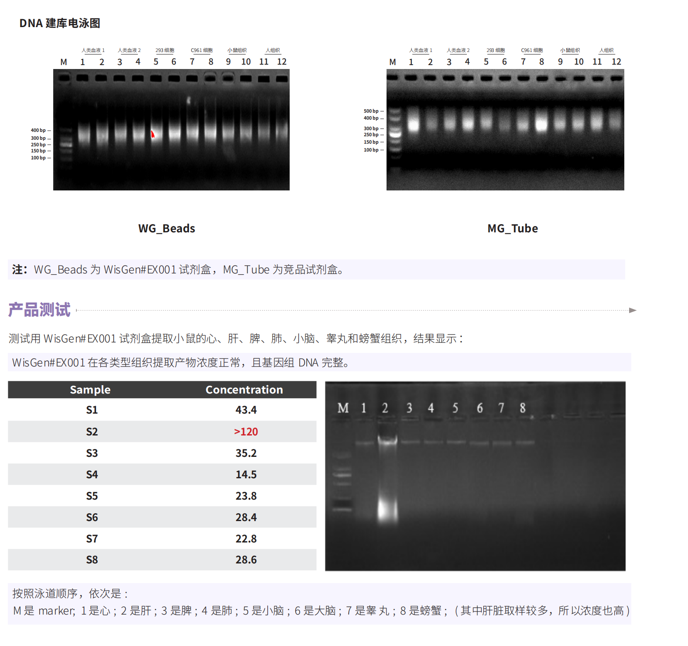688x646 pixels.
Task: Click the 28.4 concentration value
Action: click(x=246, y=517)
